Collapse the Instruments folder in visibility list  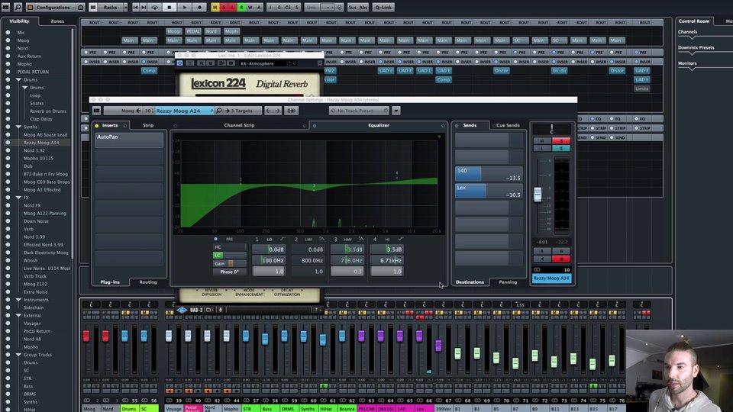coord(18,300)
